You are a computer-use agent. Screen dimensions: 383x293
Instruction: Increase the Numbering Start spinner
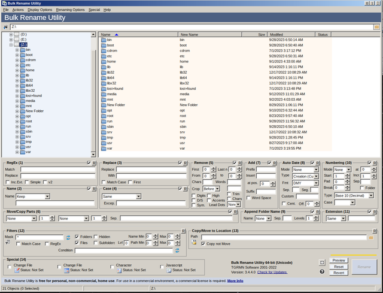pos(348,174)
